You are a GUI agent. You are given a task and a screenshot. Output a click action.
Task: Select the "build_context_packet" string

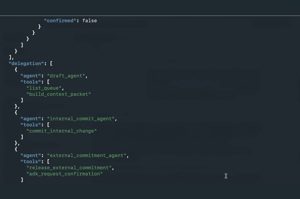[58, 94]
